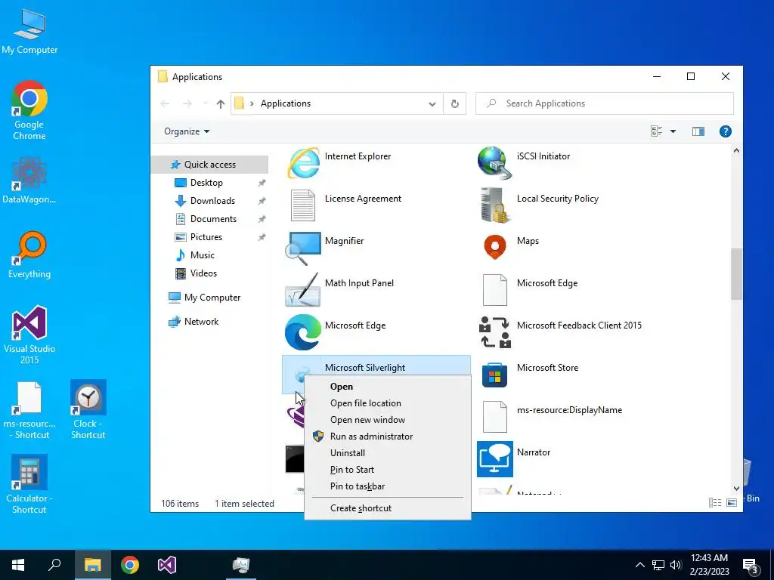Screen dimensions: 774x580
Task: Click the clock and date in taskbar
Action: tap(709, 565)
